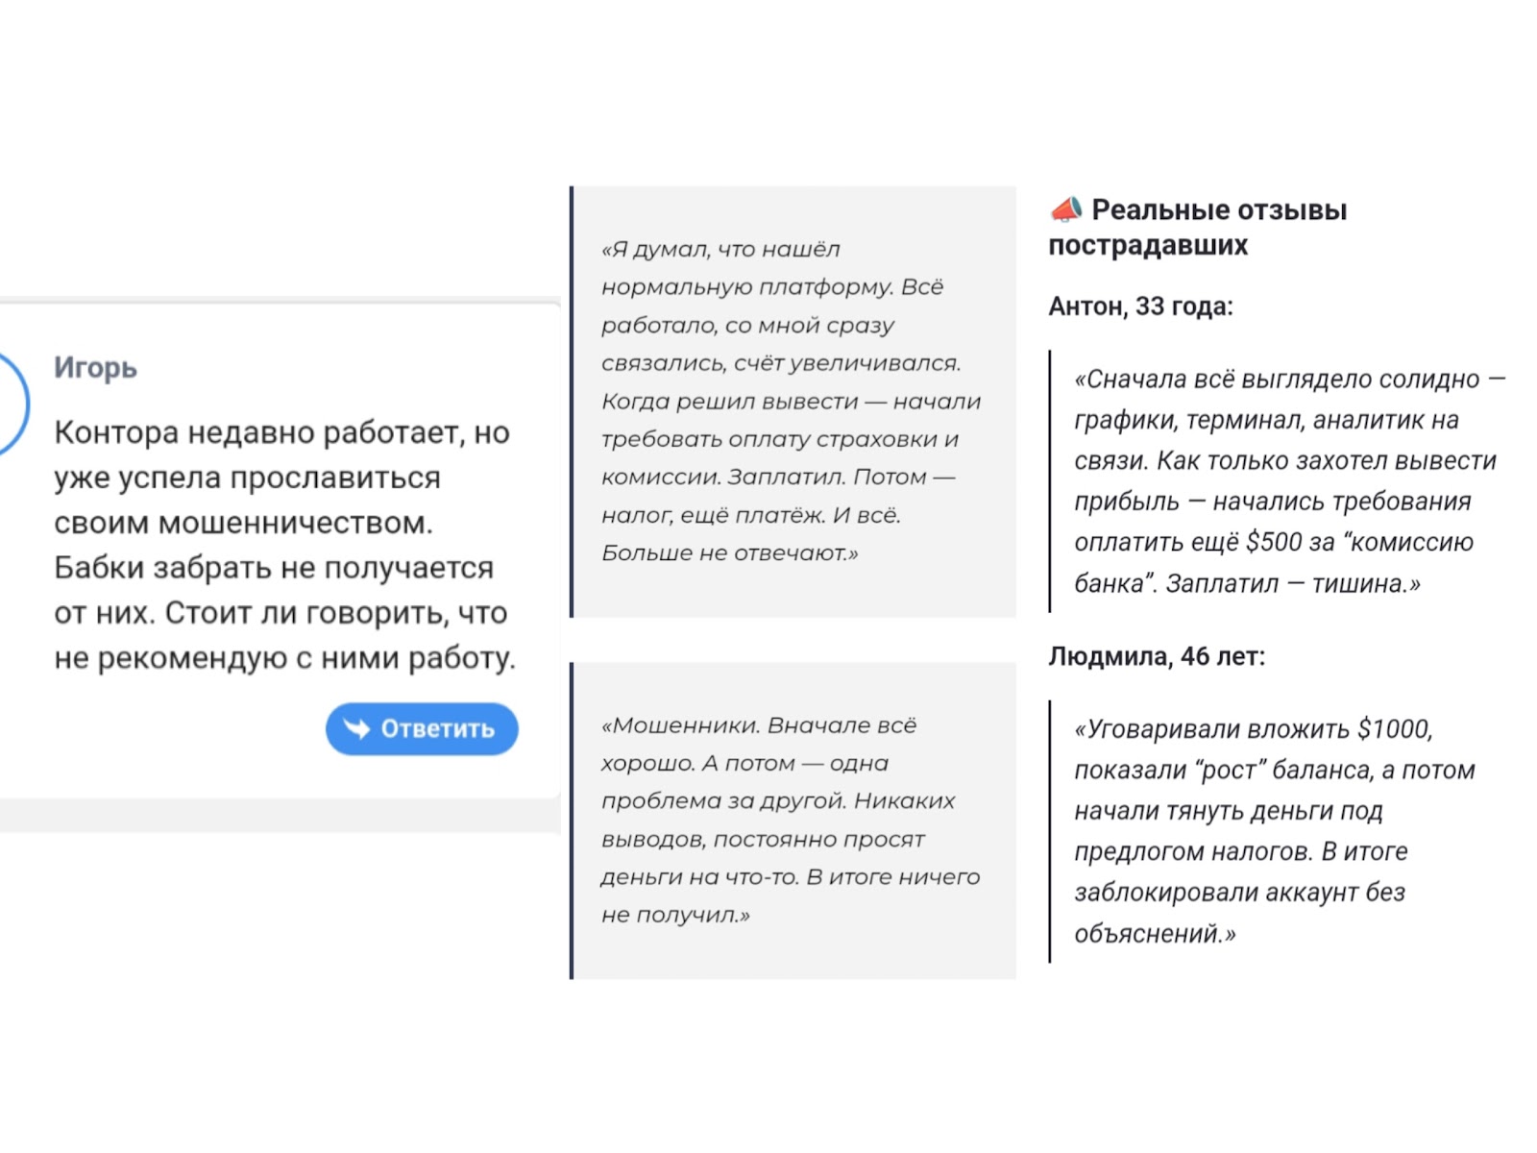Click Игорь's review text about Контора
This screenshot has width=1537, height=1153.
click(284, 545)
